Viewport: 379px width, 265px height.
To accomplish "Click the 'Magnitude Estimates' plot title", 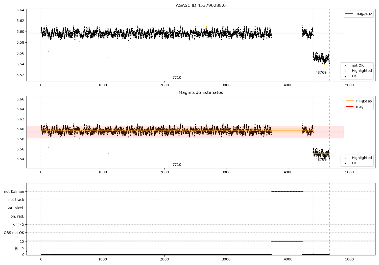I will point(201,93).
